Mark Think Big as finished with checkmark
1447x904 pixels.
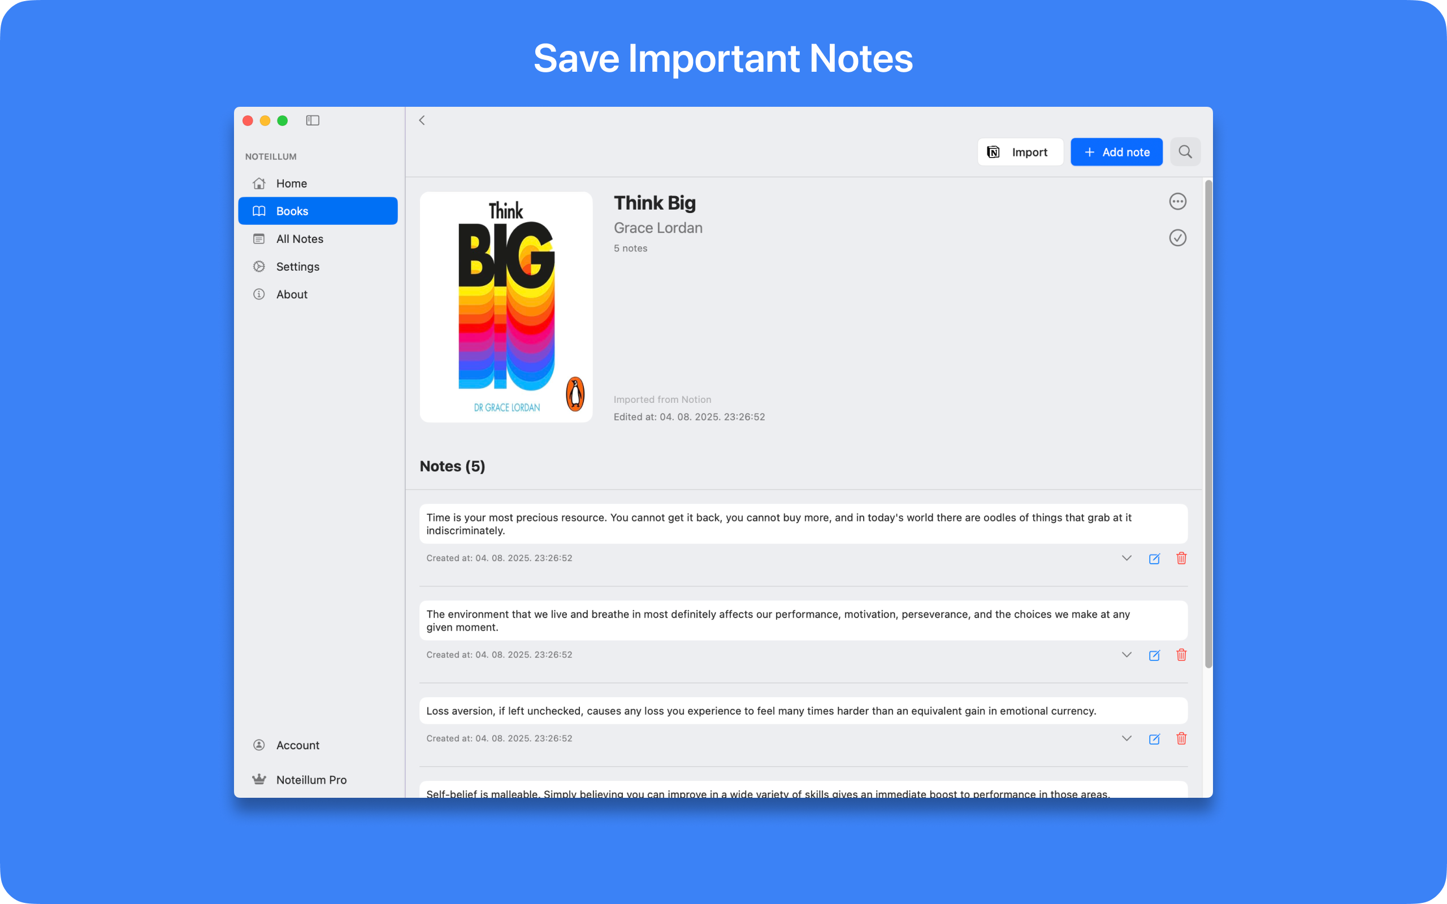[x=1177, y=238]
